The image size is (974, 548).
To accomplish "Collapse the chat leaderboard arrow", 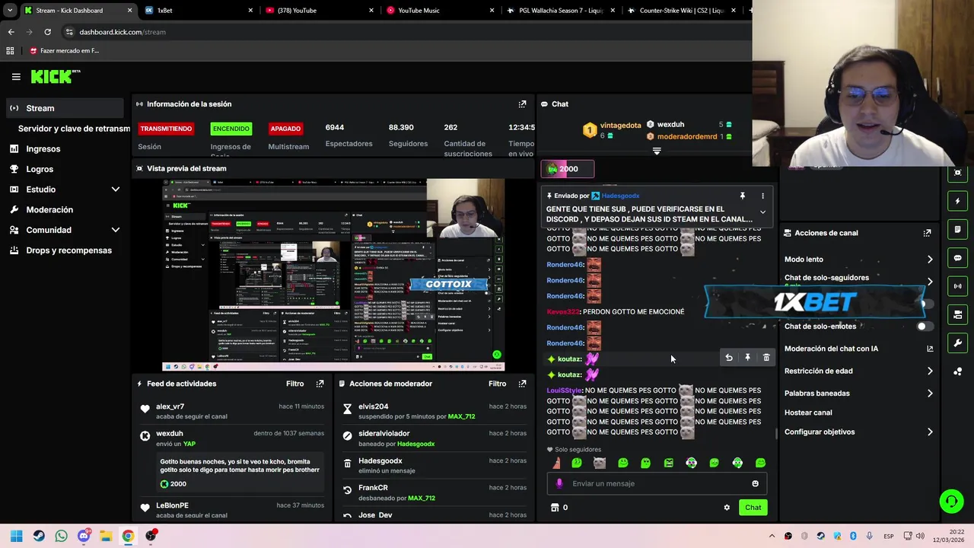I will point(657,151).
